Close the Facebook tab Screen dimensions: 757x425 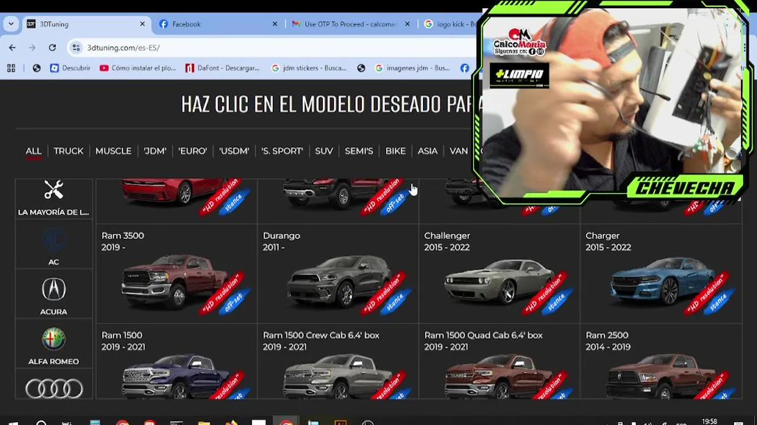click(275, 24)
